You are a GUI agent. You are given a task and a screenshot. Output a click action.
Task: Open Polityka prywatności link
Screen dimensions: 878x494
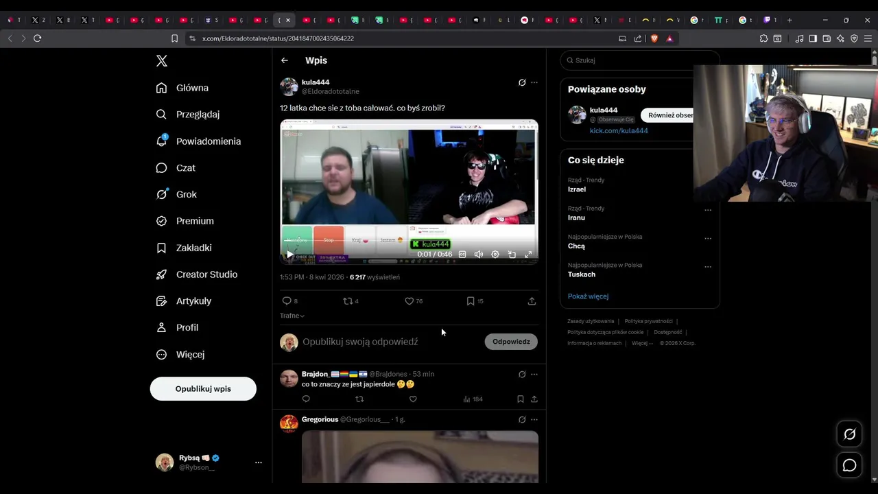coord(648,321)
